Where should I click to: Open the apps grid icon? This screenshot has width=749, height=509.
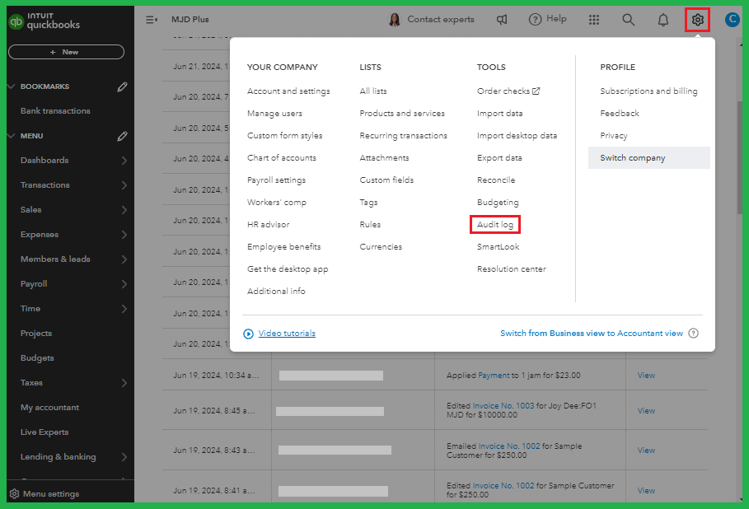pyautogui.click(x=594, y=20)
